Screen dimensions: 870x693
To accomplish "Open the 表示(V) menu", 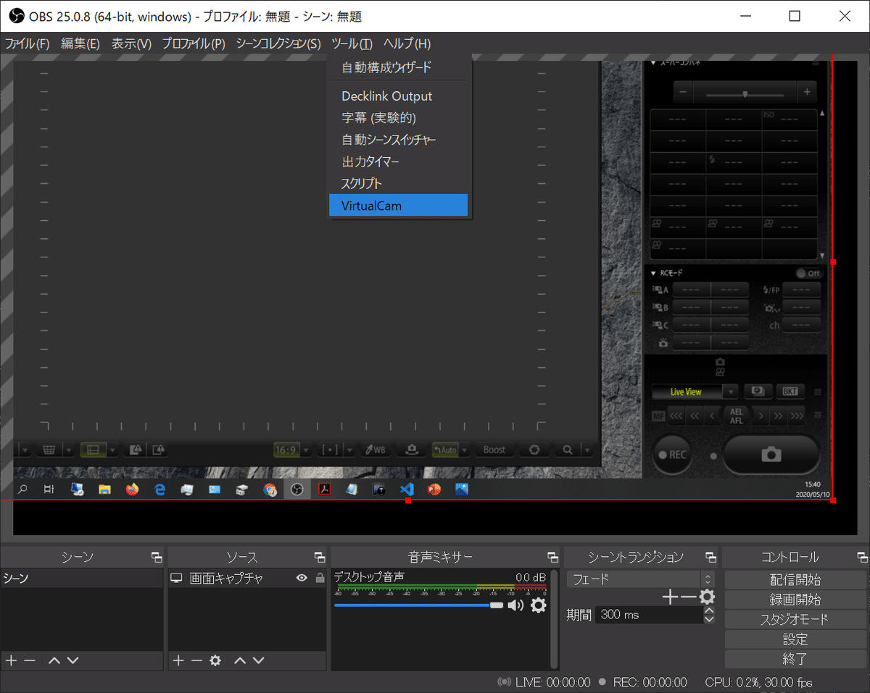I will pos(131,43).
